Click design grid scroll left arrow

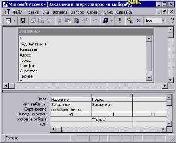click(x=54, y=129)
